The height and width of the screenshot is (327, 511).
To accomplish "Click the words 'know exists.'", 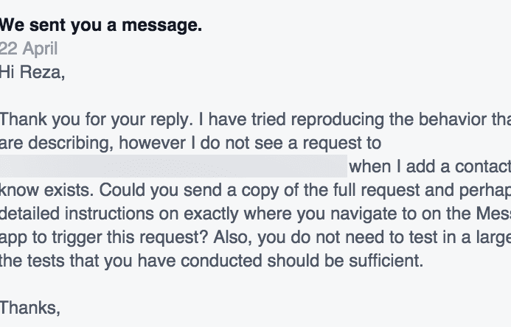I will tap(47, 190).
